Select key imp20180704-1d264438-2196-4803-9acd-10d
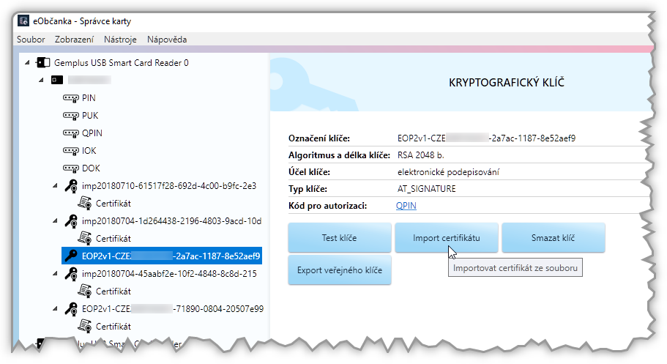This screenshot has width=667, height=364. coord(171,221)
